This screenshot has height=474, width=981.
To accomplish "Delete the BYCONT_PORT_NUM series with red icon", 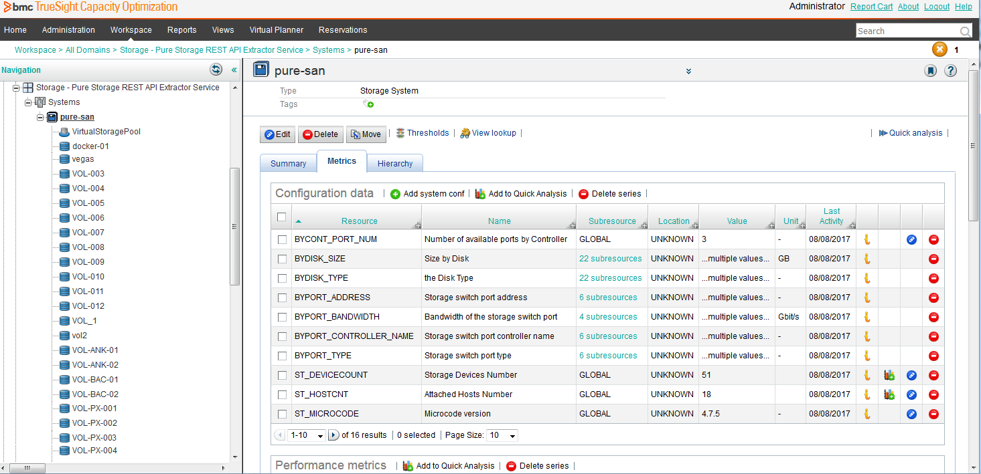I will coord(933,239).
